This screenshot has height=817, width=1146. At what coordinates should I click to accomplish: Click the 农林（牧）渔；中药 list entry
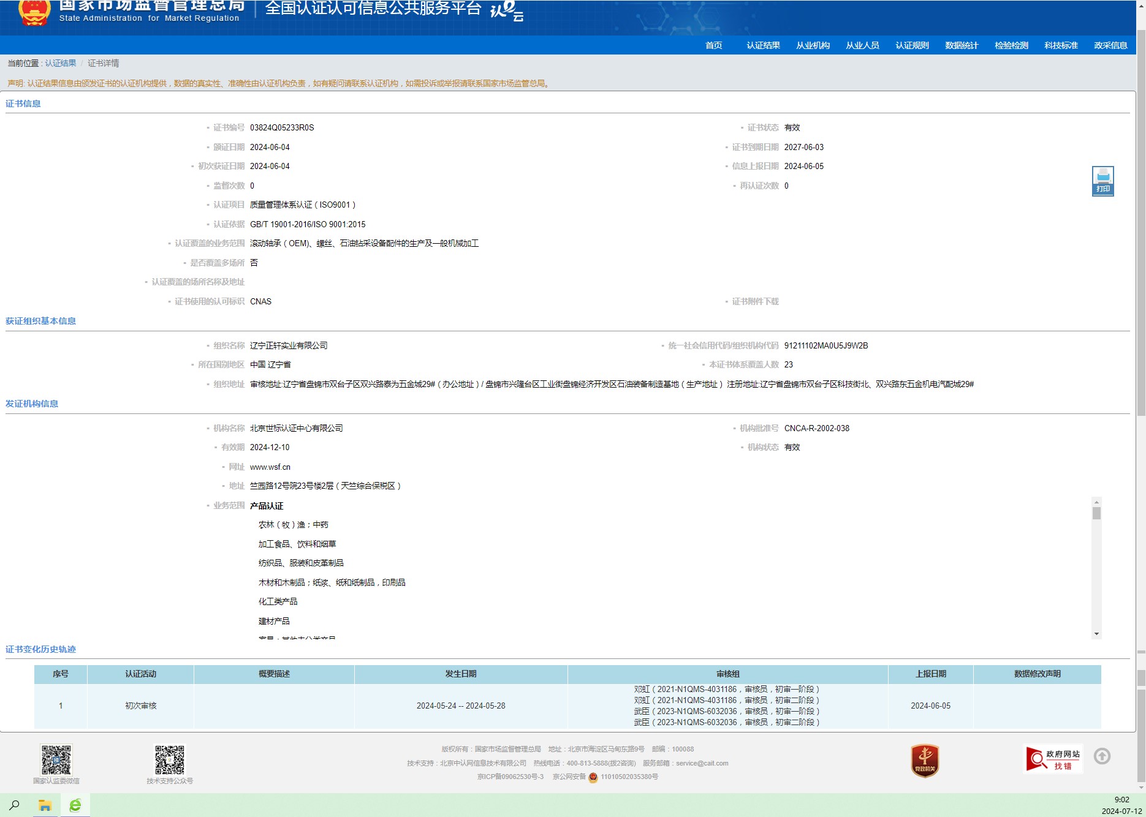pos(294,525)
